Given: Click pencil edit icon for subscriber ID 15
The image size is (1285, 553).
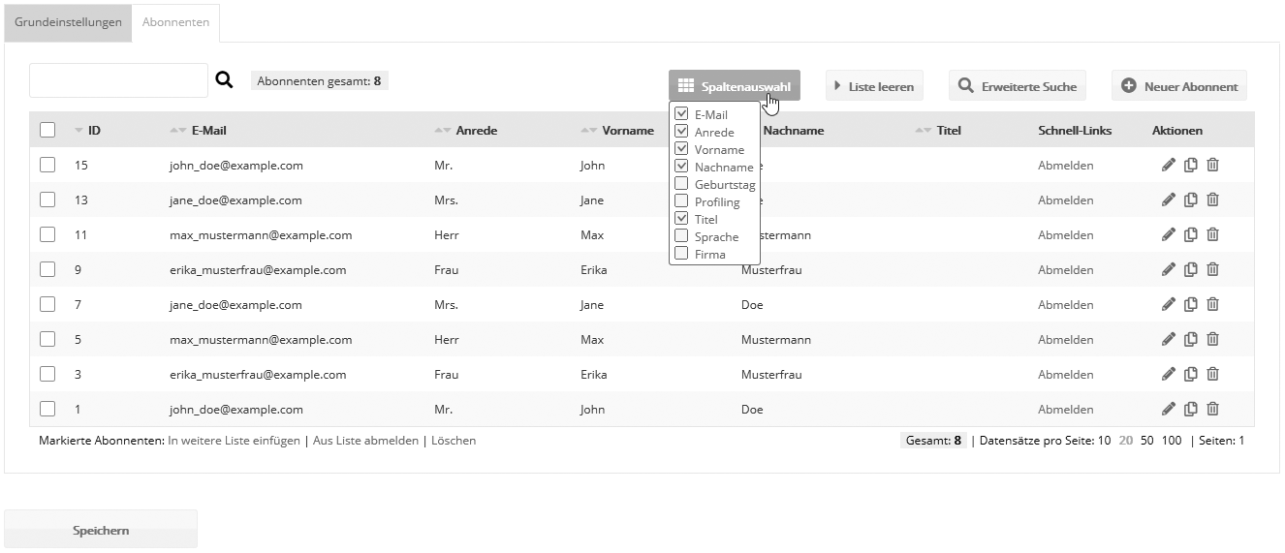Looking at the screenshot, I should (x=1169, y=166).
